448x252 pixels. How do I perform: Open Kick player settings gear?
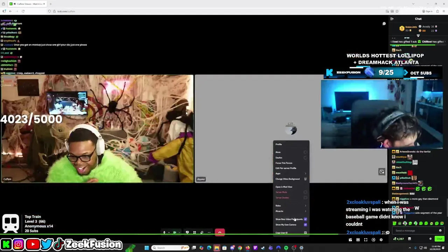tap(381, 240)
